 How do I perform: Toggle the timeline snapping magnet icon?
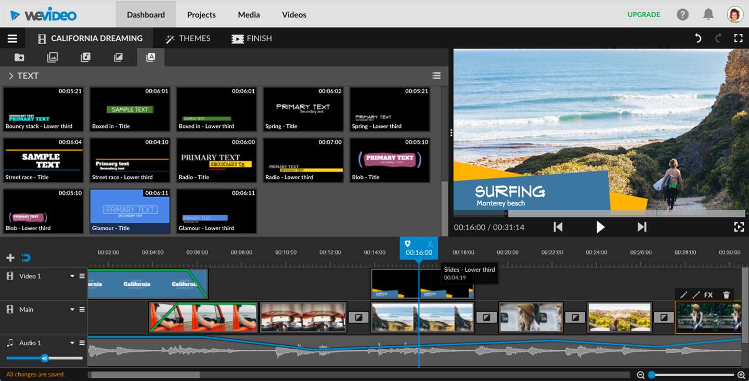27,258
